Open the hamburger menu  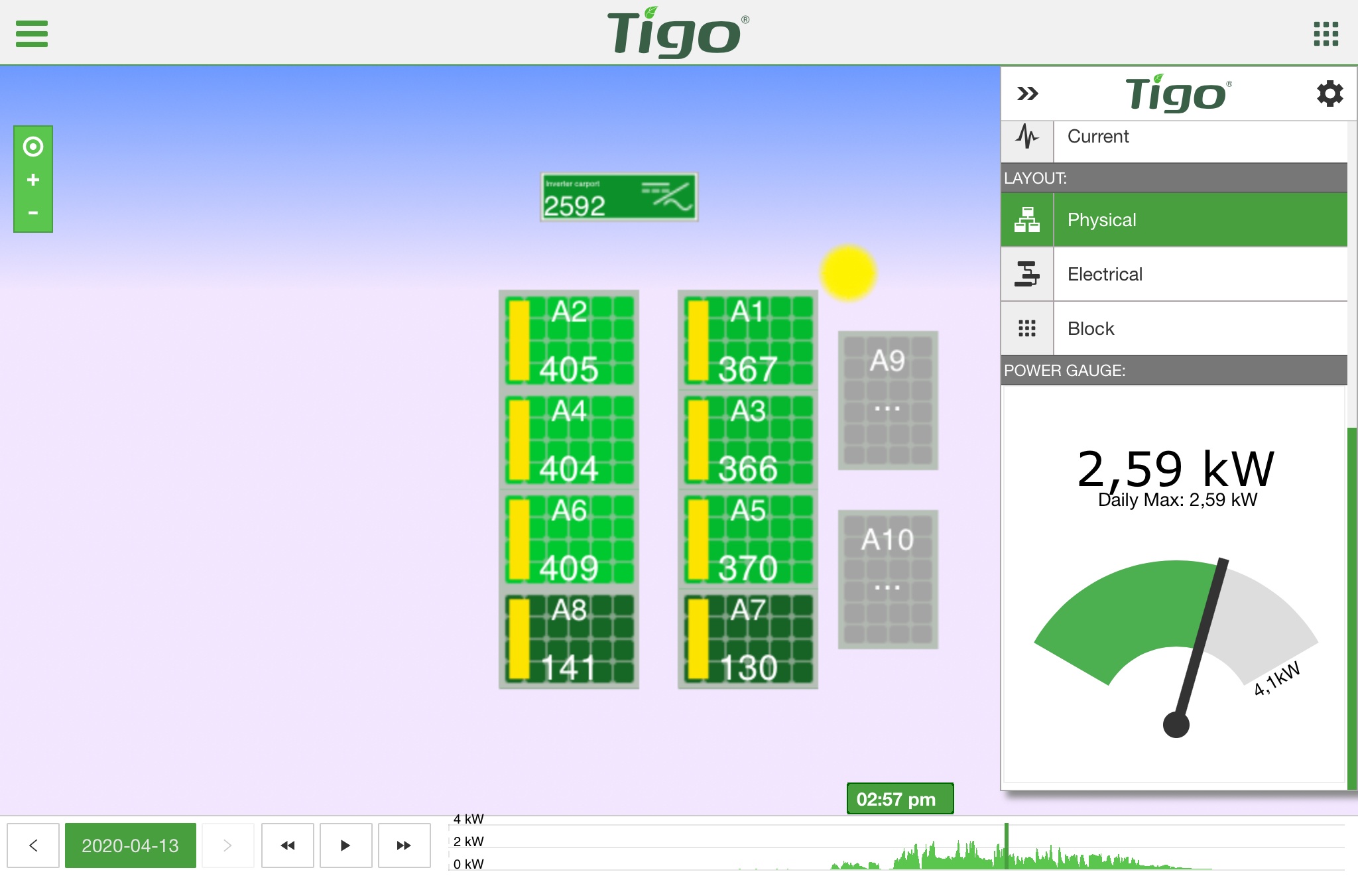point(32,33)
